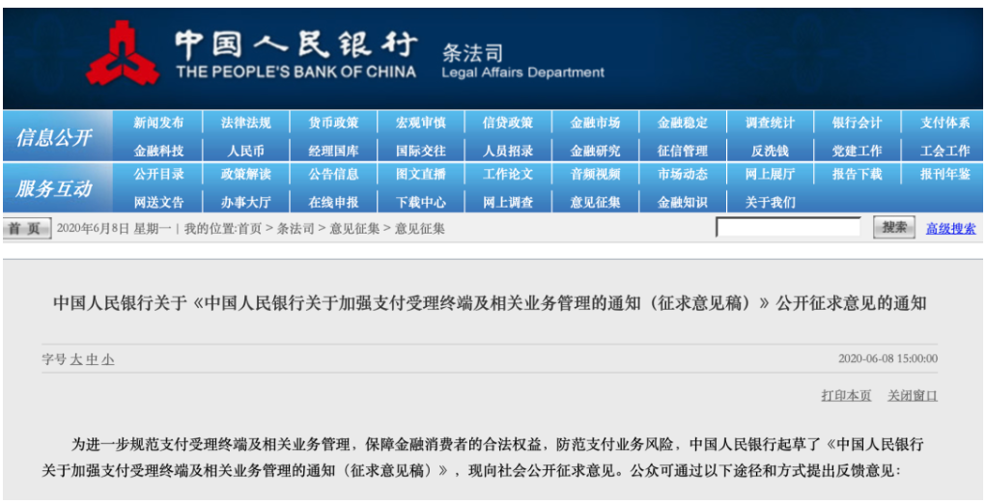
Task: Open 金融研究 menu item
Action: 596,152
